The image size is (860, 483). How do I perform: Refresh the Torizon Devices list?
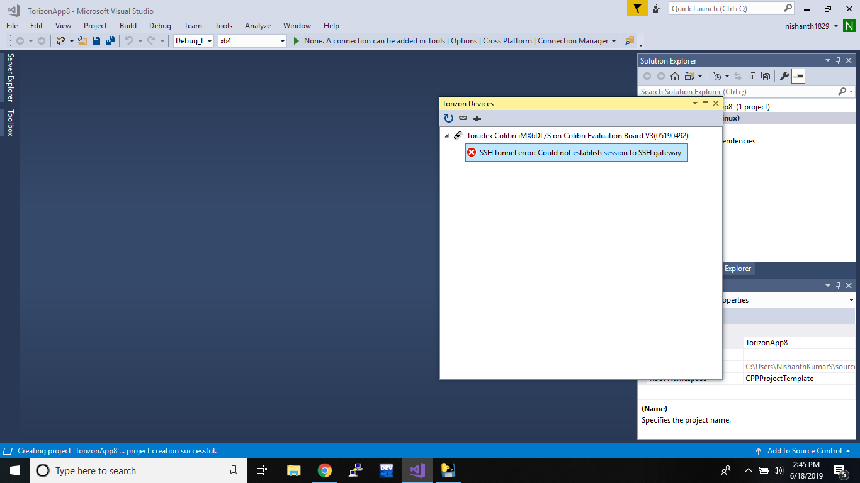pyautogui.click(x=448, y=118)
